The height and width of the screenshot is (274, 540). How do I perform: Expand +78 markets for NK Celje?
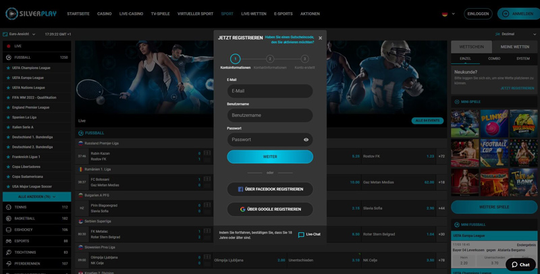pyautogui.click(x=441, y=261)
